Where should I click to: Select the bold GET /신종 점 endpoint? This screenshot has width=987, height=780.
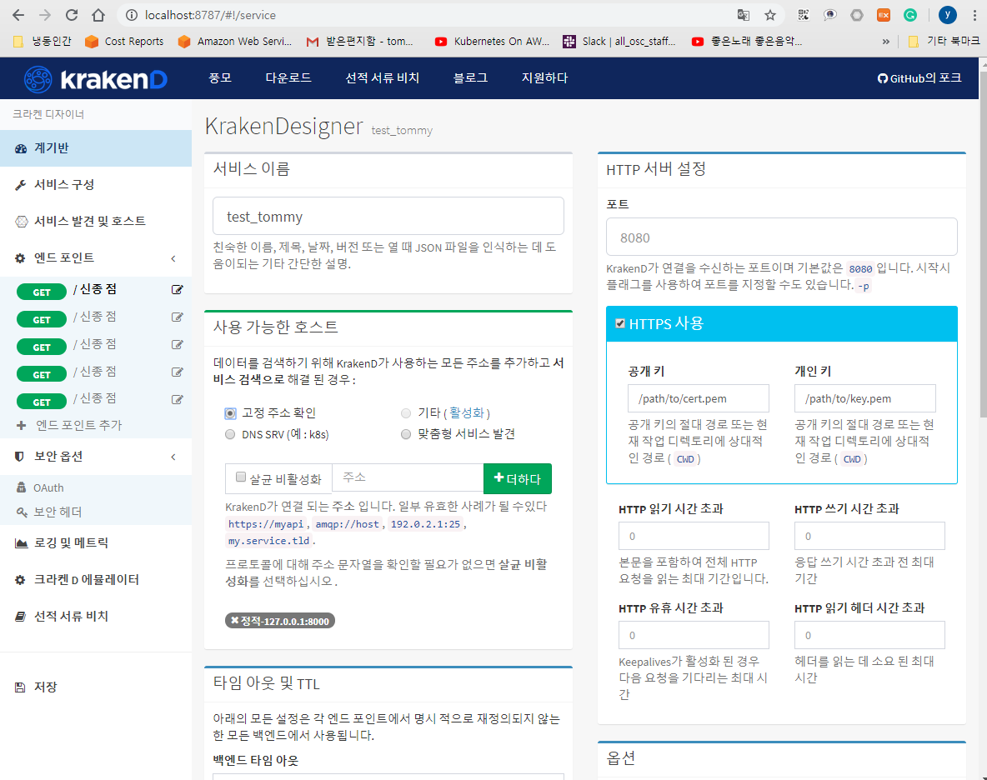coord(94,290)
